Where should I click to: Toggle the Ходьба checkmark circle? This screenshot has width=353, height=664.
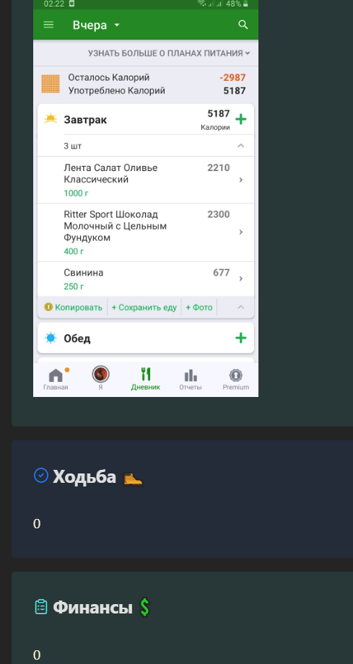(x=41, y=475)
